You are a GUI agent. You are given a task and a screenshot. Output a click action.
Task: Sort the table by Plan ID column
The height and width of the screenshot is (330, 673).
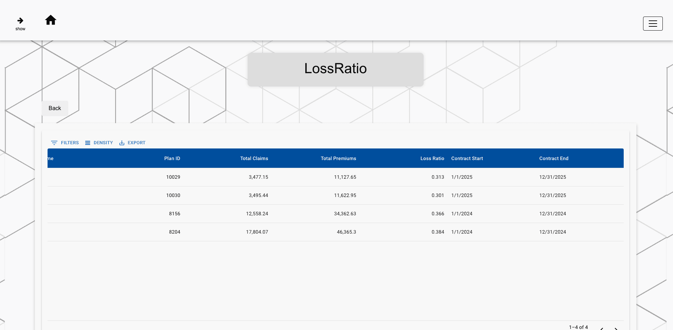(x=172, y=158)
